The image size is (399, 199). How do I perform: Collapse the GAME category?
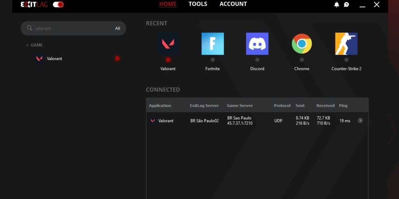(x=34, y=45)
